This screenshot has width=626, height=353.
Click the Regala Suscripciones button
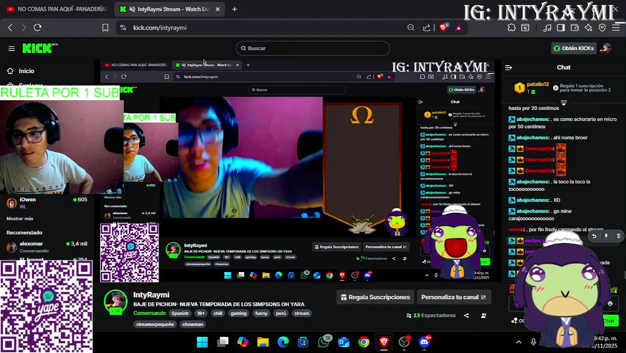pos(375,297)
